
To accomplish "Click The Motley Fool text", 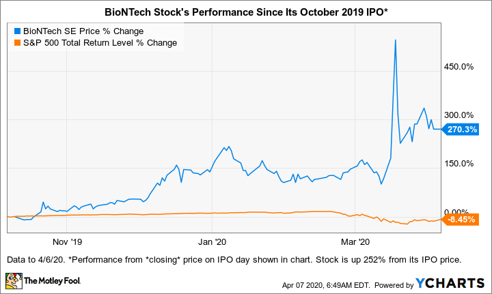I will click(52, 281).
